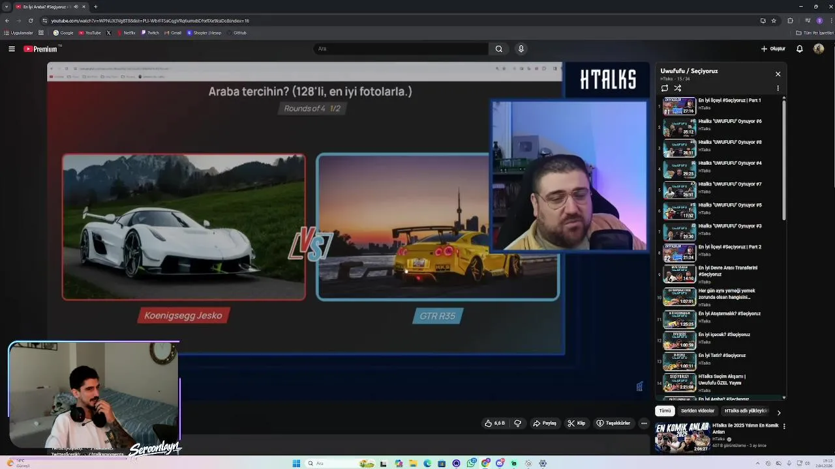The width and height of the screenshot is (835, 469).
Task: Close the Uwufufu / Seçiyoruz playlist panel
Action: click(778, 74)
